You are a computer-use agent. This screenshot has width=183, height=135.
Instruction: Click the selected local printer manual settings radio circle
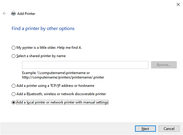(x=13, y=102)
